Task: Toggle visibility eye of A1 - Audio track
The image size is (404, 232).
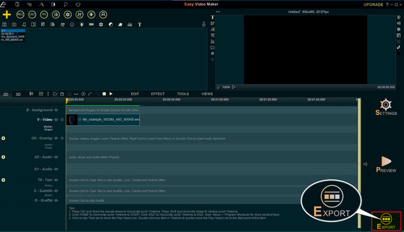Action: click(56, 169)
